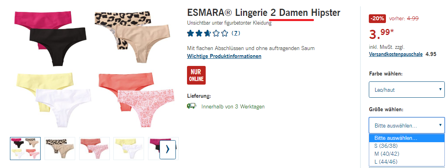The image size is (446, 168).
Task: Open Wichtige Produktinformationen link
Action: [224, 56]
